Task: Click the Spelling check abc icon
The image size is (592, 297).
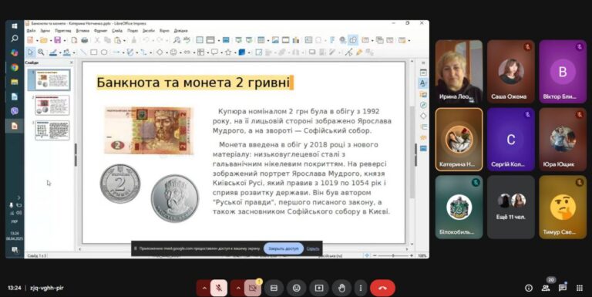Action: tap(187, 40)
